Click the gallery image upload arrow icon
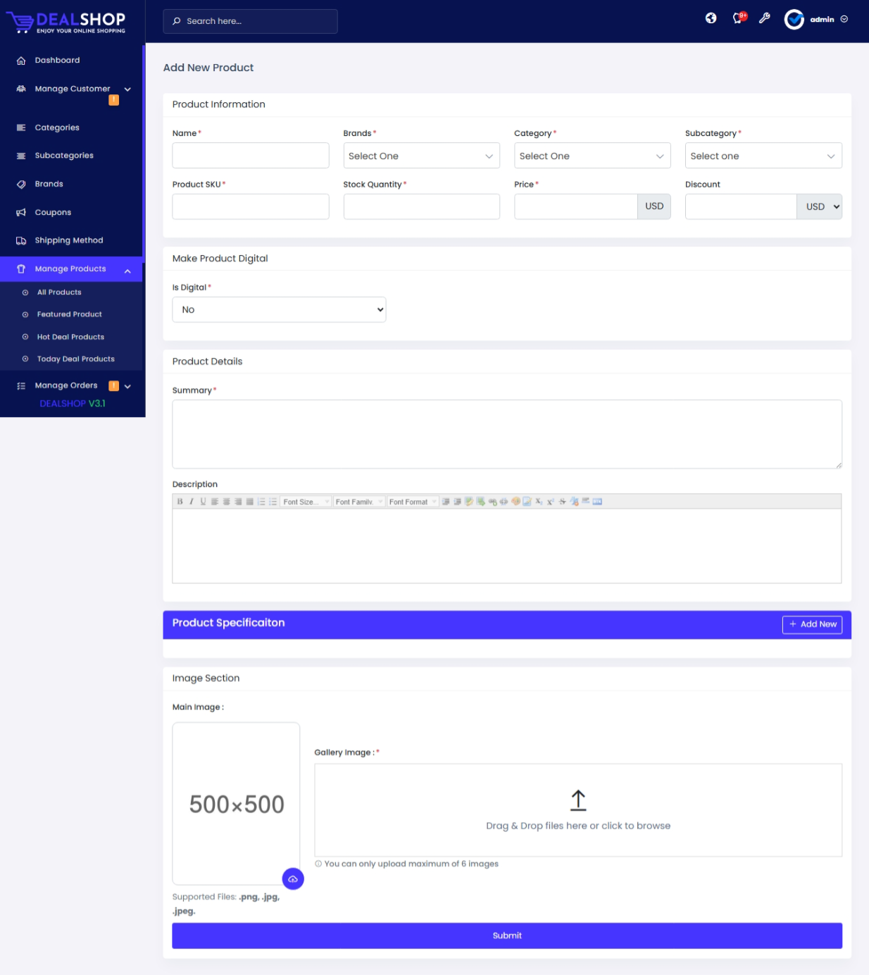The image size is (869, 975). [577, 800]
